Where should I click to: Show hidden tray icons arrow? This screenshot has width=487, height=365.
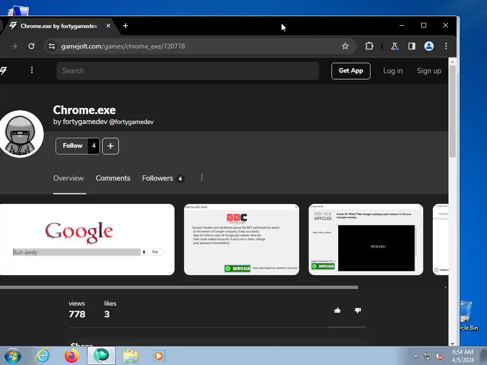pyautogui.click(x=416, y=356)
